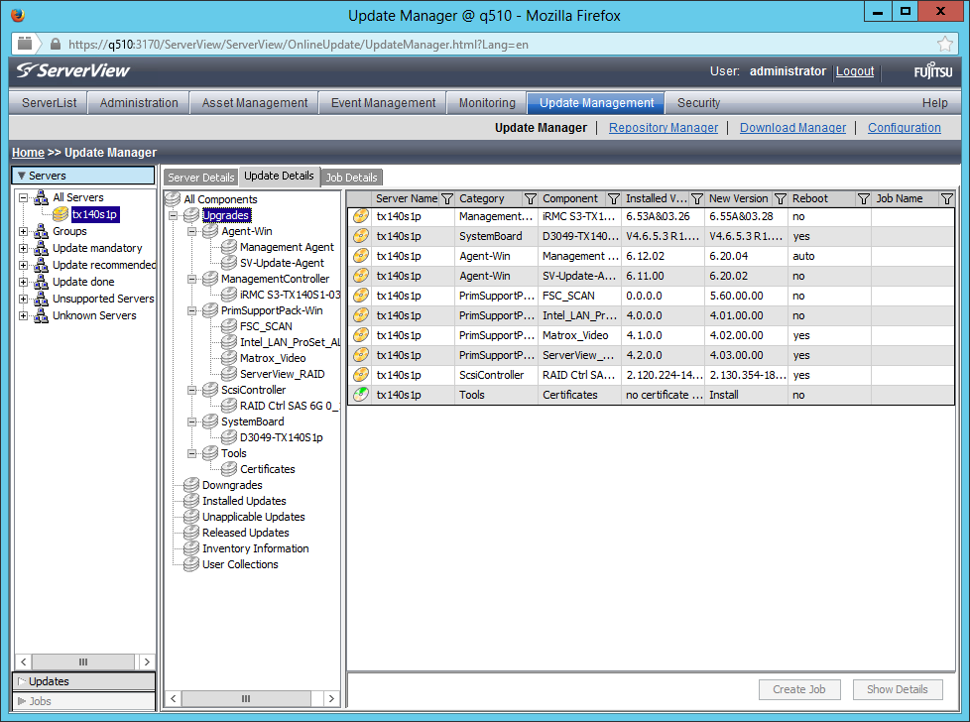Click the All Components stack icon

coord(173,198)
